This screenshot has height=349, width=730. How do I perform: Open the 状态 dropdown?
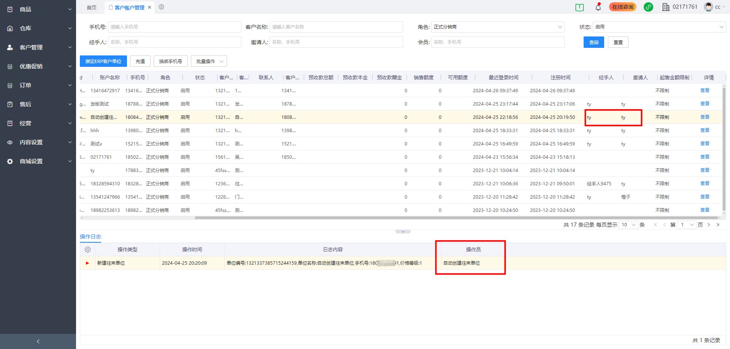pyautogui.click(x=659, y=27)
